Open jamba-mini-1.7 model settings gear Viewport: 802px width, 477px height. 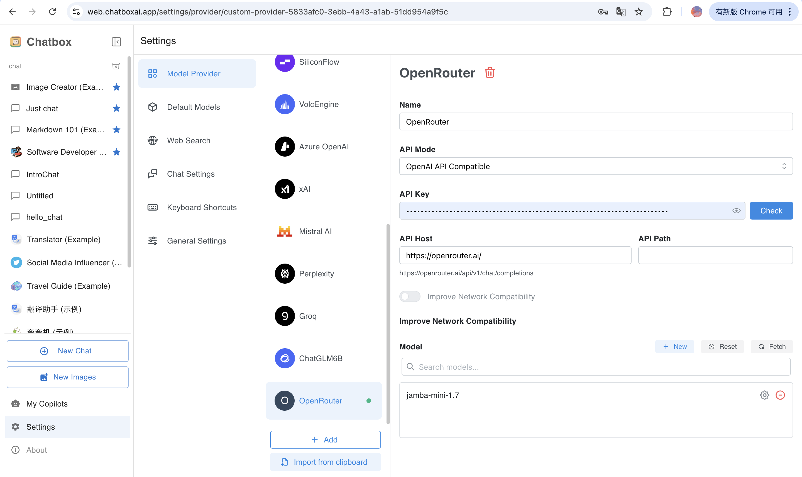(x=764, y=395)
